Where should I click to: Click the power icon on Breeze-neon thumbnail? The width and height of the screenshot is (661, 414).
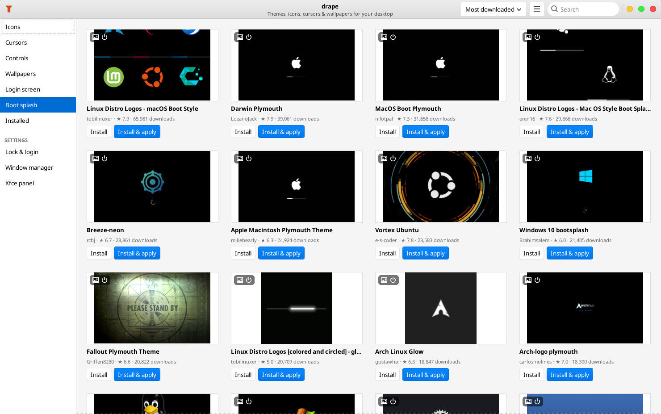point(105,159)
